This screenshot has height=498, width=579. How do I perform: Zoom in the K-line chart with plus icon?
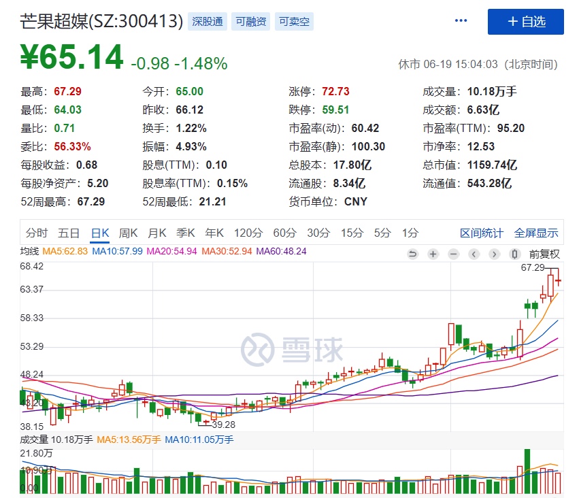(x=433, y=254)
